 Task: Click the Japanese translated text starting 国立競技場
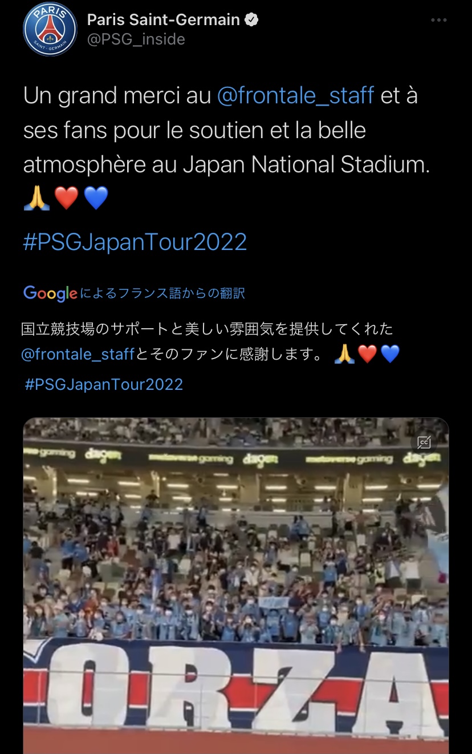pos(207,329)
